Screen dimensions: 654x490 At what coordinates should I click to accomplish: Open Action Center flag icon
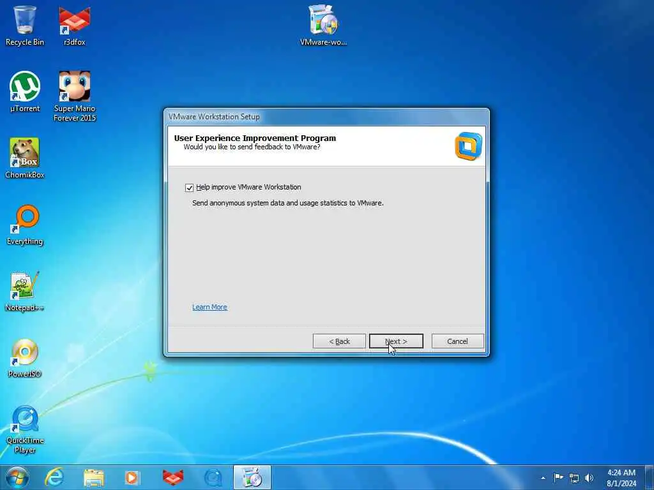click(x=558, y=477)
